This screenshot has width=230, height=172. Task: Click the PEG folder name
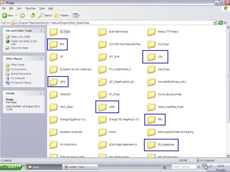click(160, 119)
